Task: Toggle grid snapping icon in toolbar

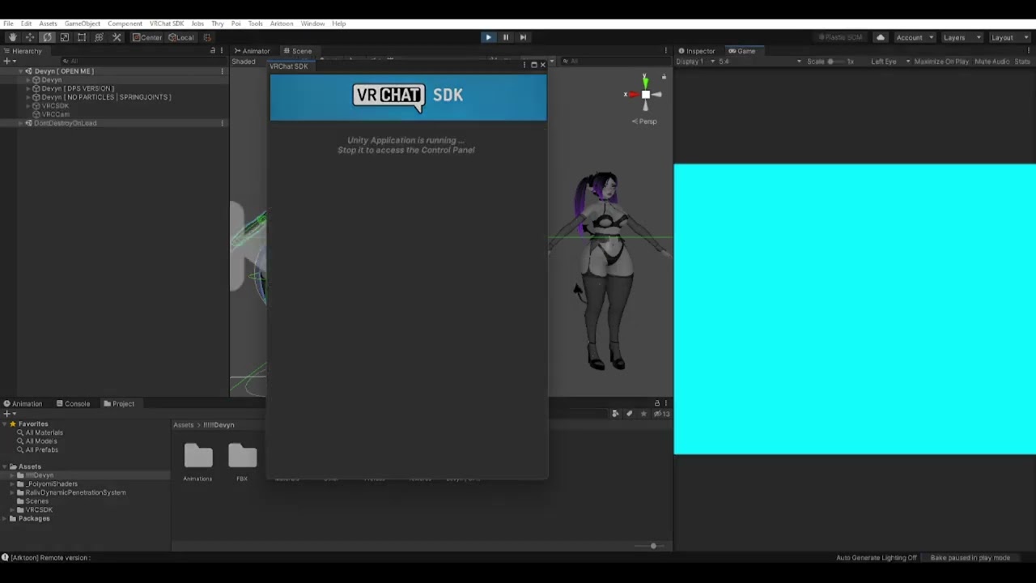Action: (207, 37)
